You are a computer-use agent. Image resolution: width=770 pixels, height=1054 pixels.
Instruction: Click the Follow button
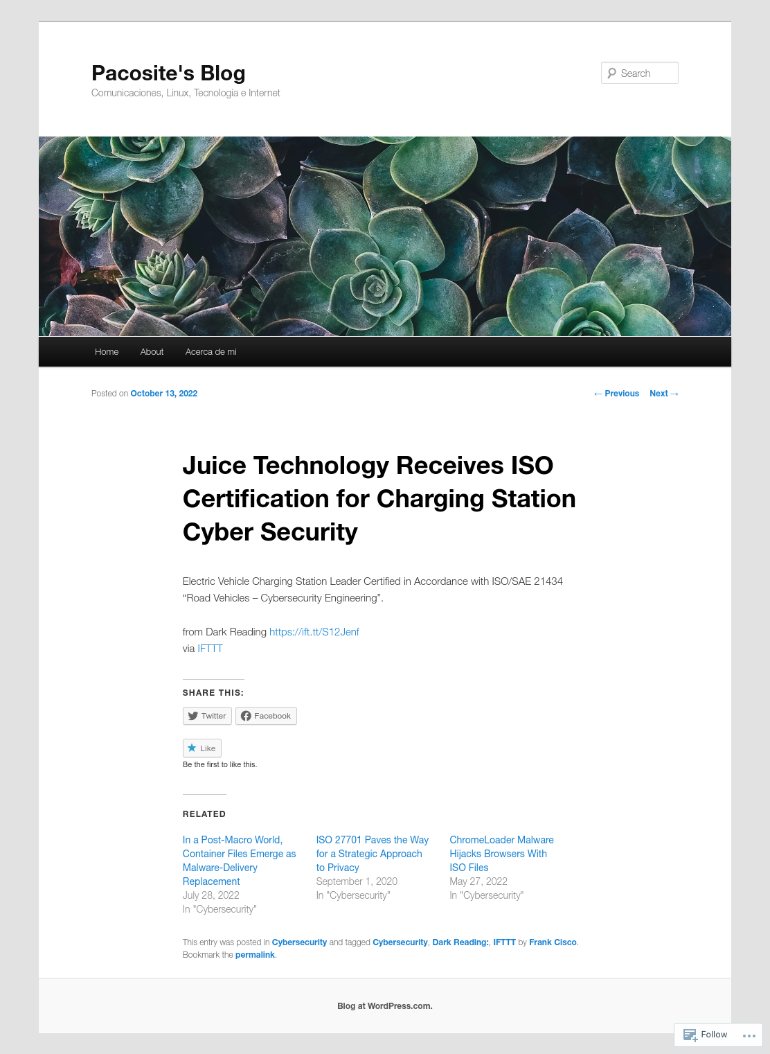(705, 1035)
